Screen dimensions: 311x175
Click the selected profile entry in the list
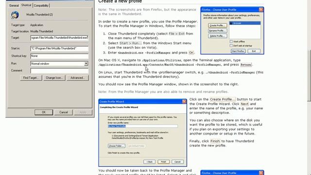pyautogui.click(x=245, y=23)
